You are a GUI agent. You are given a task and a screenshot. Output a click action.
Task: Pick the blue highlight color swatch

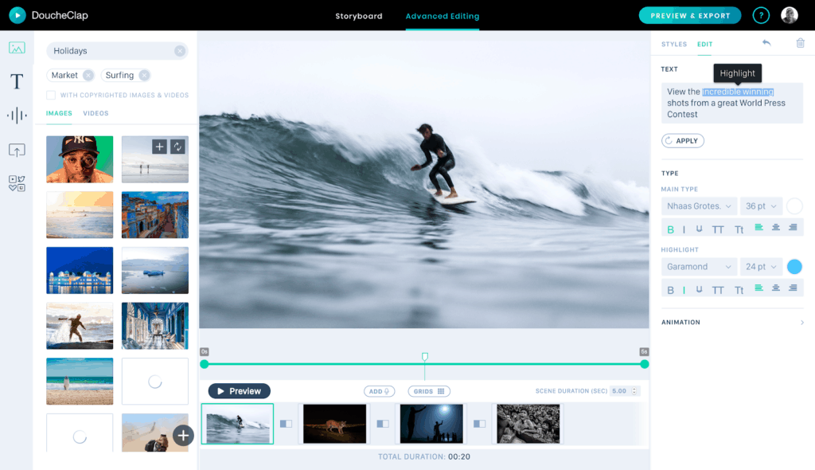794,267
